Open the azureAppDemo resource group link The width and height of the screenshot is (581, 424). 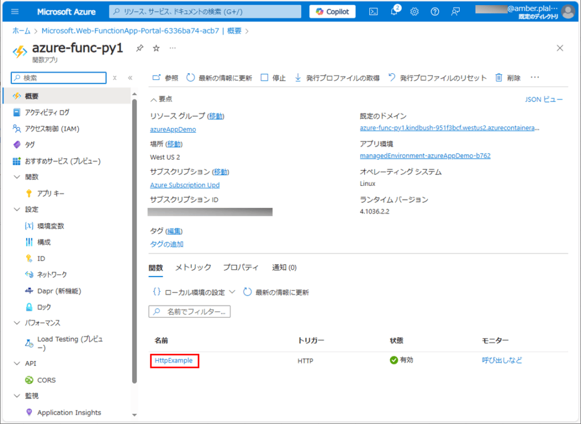pos(172,129)
